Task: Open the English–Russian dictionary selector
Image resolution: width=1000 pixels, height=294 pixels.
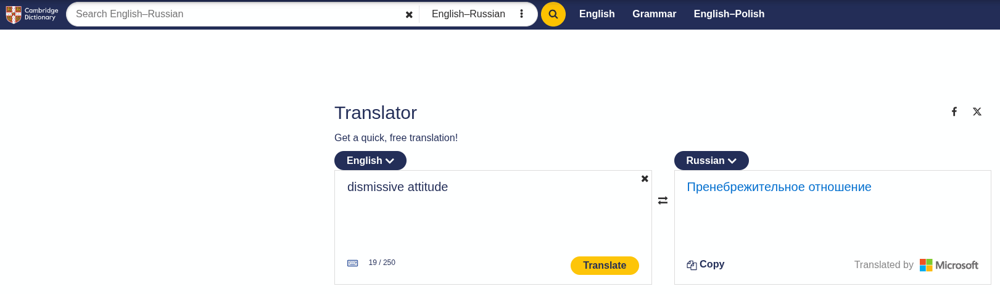Action: click(468, 14)
